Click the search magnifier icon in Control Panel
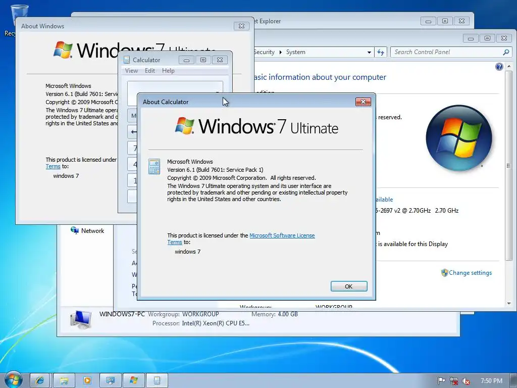The width and height of the screenshot is (517, 388). (506, 52)
